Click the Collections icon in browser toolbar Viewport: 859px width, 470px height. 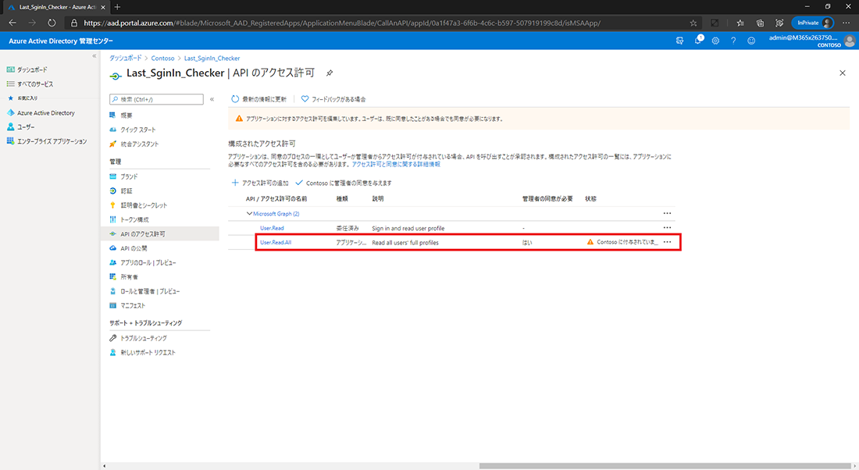(760, 23)
